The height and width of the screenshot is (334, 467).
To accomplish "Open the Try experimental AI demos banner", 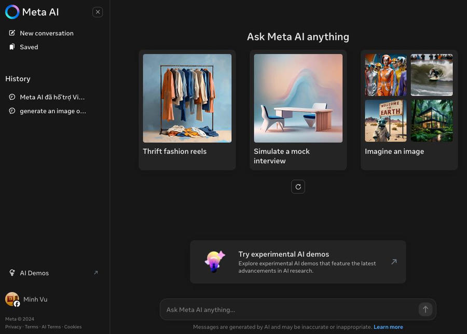I will point(298,262).
